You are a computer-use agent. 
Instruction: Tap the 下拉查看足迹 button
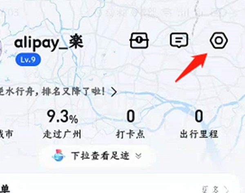tap(97, 156)
